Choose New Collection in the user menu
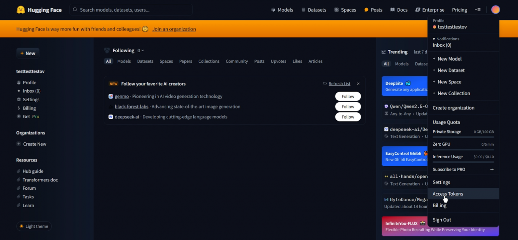This screenshot has width=518, height=240. [463, 93]
